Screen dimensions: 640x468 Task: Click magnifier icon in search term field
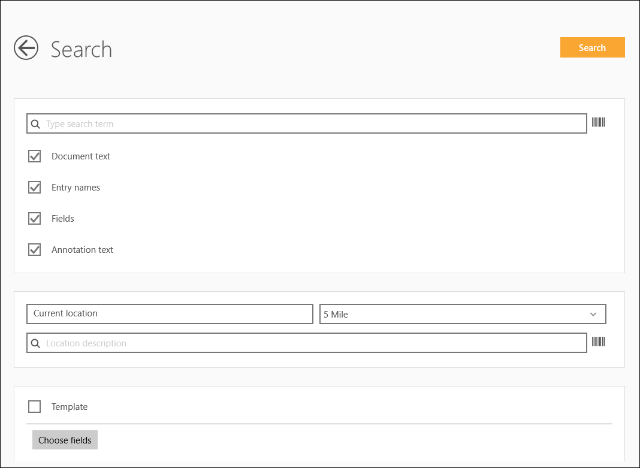point(35,124)
